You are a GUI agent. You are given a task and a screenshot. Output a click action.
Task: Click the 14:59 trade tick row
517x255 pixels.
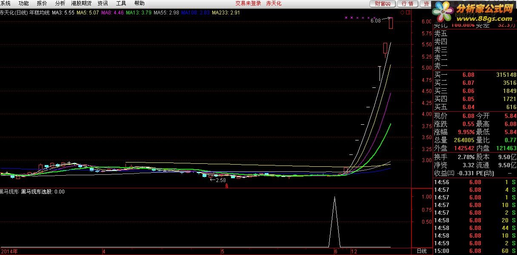pos(475,243)
